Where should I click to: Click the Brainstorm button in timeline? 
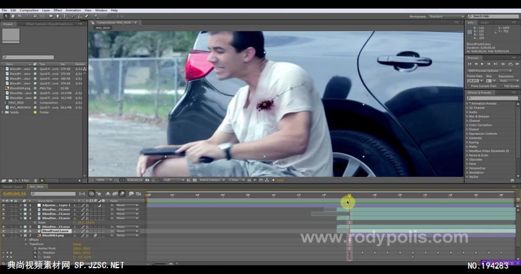[131, 193]
